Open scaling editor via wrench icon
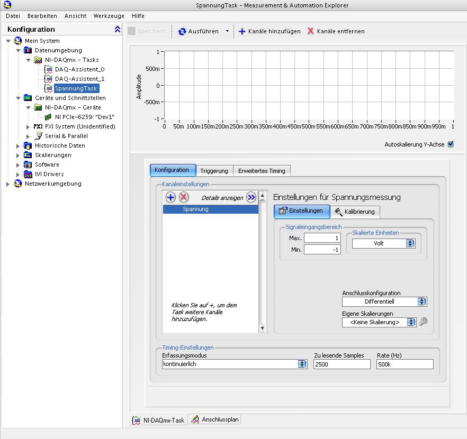The image size is (467, 439). (423, 322)
